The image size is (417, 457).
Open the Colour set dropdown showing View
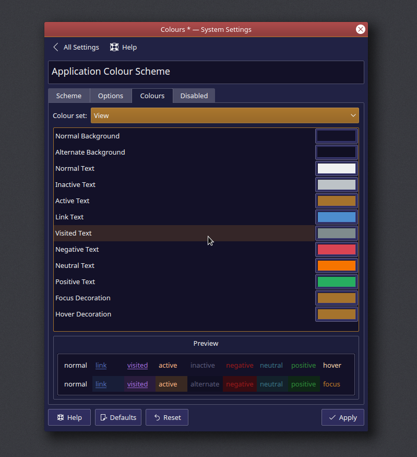tap(225, 116)
